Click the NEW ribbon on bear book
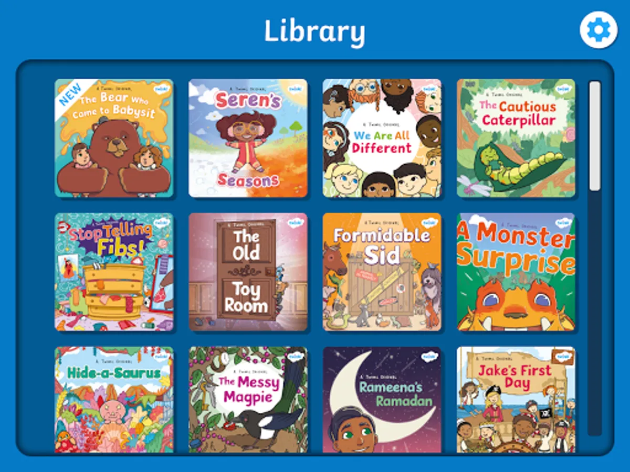630x472 pixels. (x=71, y=94)
